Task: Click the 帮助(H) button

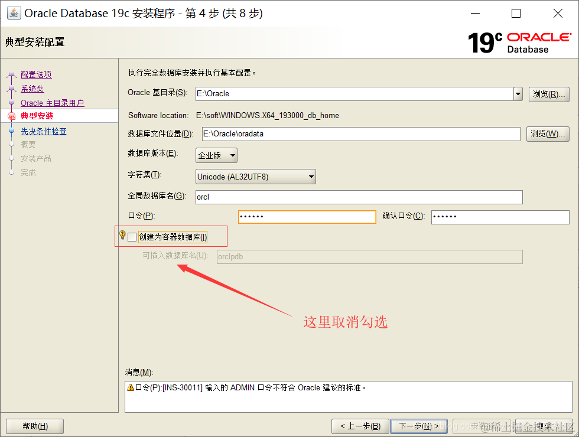Action: pyautogui.click(x=35, y=426)
